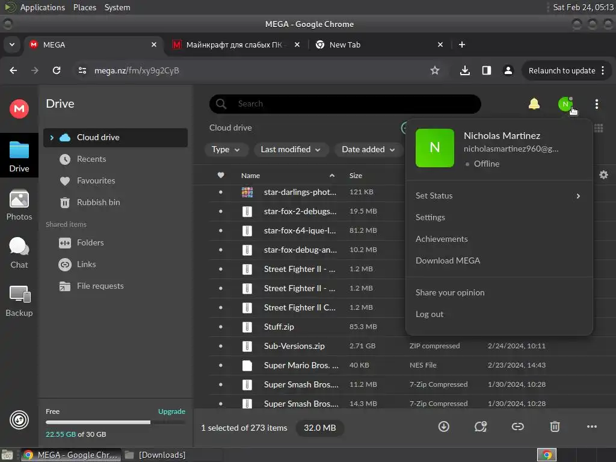
Task: Click the dot beside Street Fighter II C...
Action: click(220, 307)
